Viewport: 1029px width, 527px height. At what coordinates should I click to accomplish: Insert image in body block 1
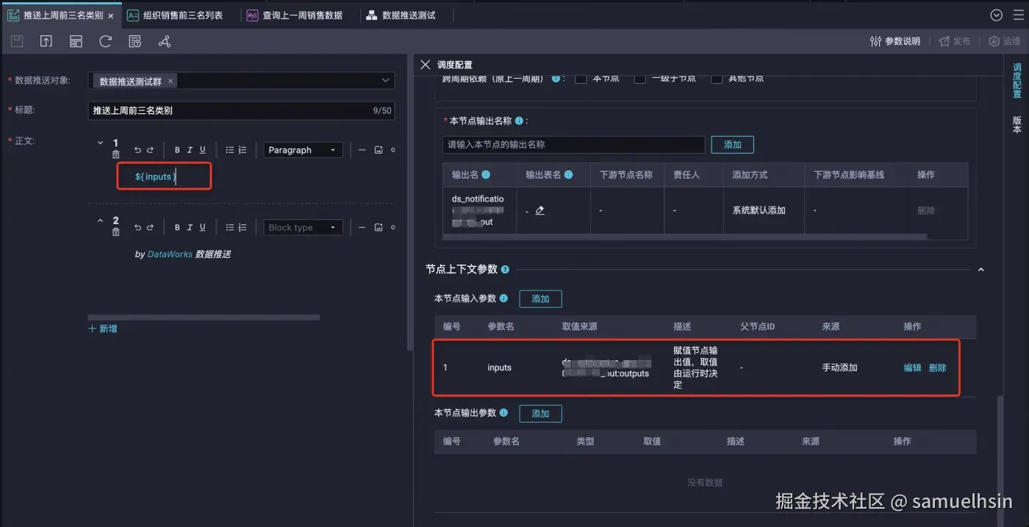379,150
